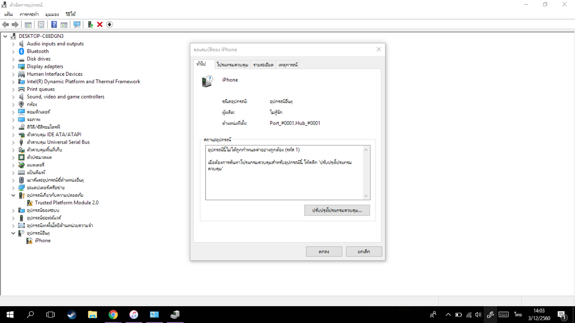This screenshot has height=323, width=575.
Task: Expand the Audio inputs and outputs node
Action: pos(14,44)
